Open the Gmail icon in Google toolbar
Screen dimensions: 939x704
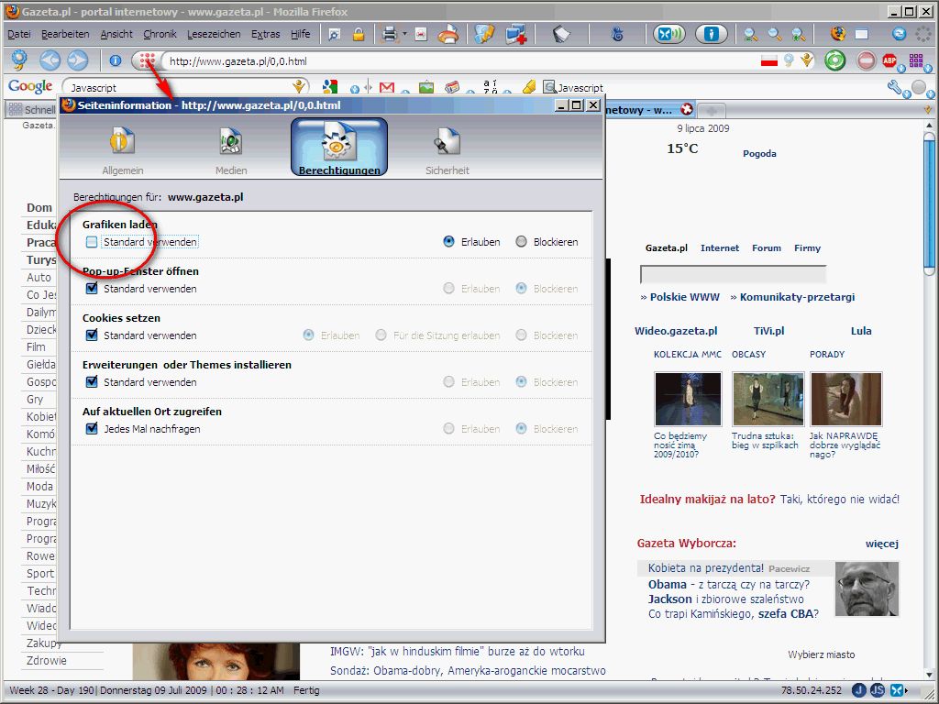[387, 87]
